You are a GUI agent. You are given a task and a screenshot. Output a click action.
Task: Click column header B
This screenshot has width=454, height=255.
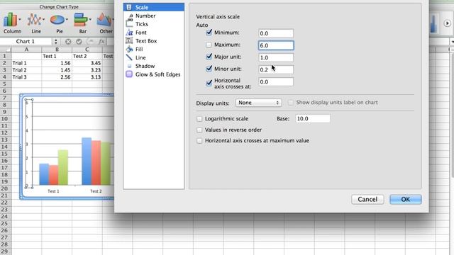[x=57, y=50]
